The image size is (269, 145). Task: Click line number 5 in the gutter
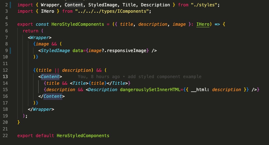pyautogui.click(x=6, y=24)
